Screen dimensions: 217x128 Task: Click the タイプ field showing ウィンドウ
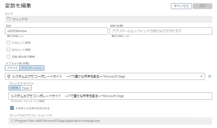[108, 19]
